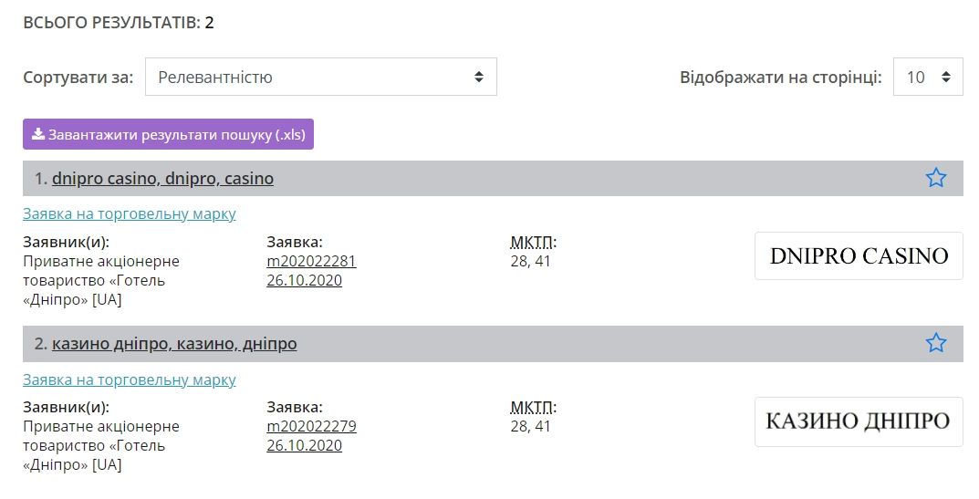This screenshot has width=979, height=499.
Task: Select the applicant name in the казино дніпро result
Action: (x=100, y=445)
